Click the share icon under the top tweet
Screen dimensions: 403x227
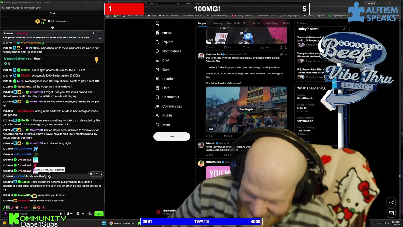point(285,47)
